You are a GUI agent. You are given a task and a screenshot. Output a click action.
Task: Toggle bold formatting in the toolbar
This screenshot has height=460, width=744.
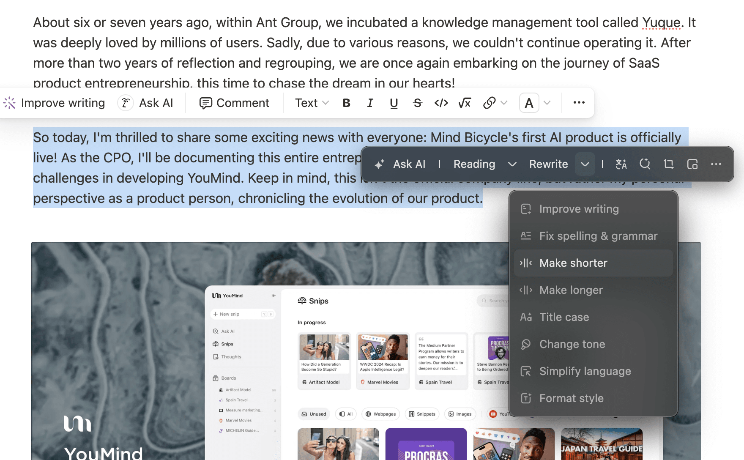(346, 103)
